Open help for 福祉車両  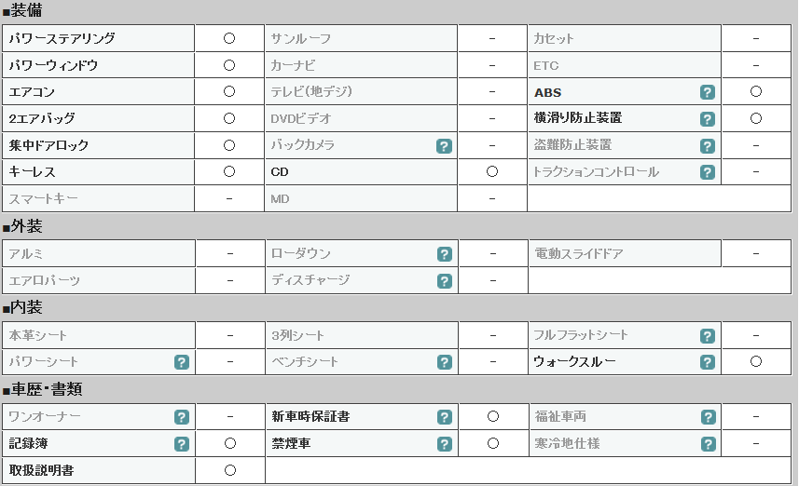point(708,417)
